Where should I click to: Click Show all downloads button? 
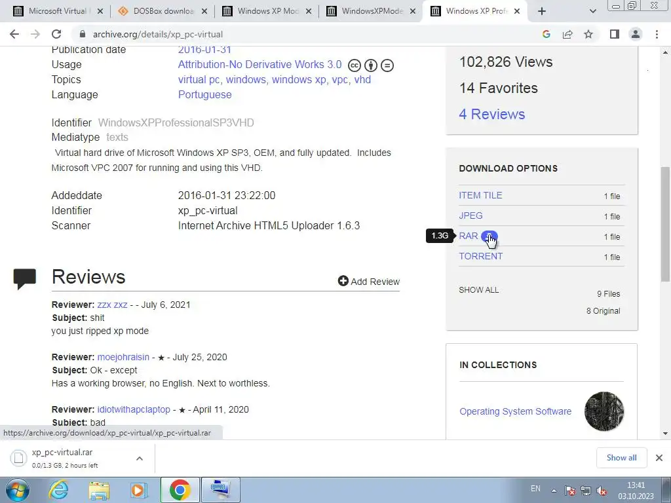[621, 458]
